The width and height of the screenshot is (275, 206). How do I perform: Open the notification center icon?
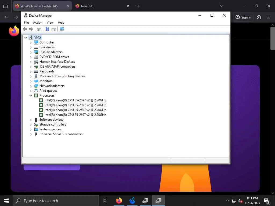[267, 201]
